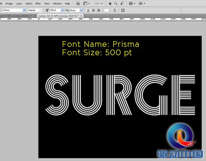Screen dimensions: 206x161
Task: Open the font style dropdown showing Regular
Action: click(x=40, y=10)
